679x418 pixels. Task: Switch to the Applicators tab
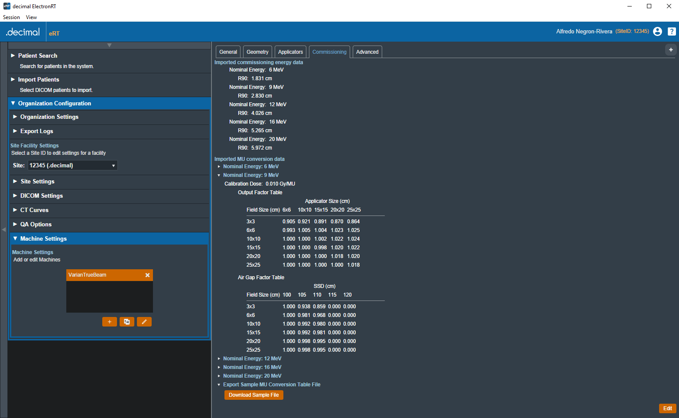pos(290,52)
